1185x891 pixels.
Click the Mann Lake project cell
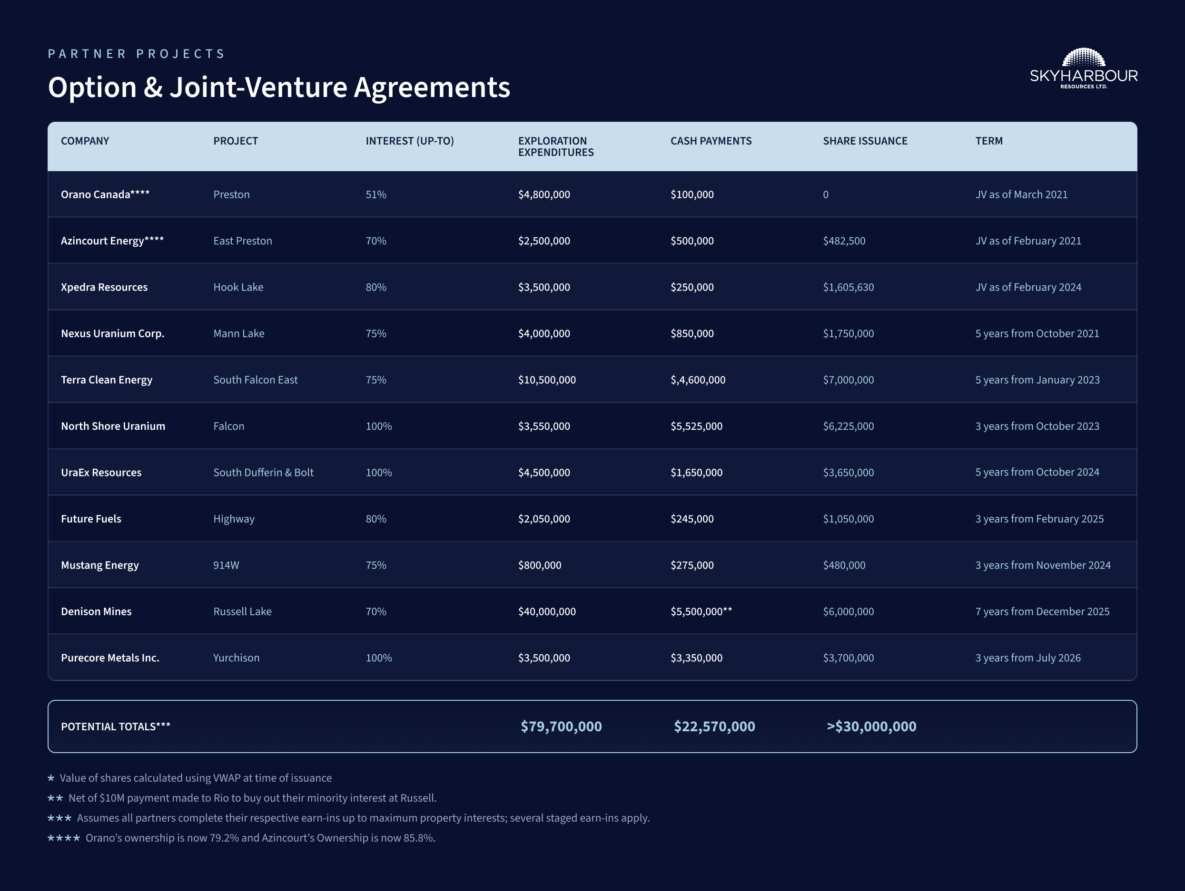pos(238,333)
